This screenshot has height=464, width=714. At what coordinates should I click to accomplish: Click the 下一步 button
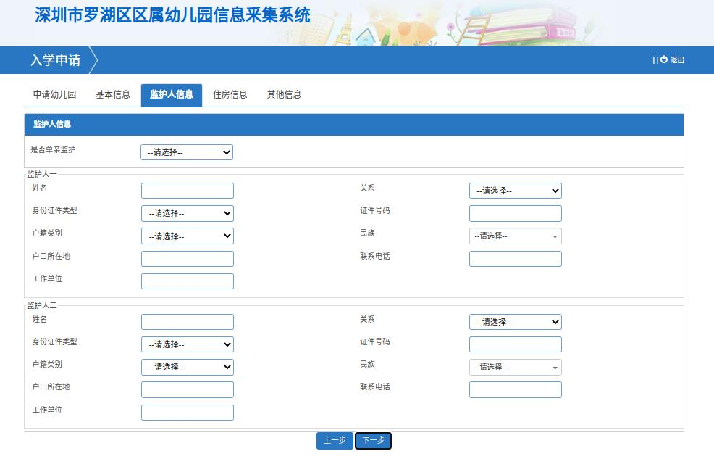372,440
